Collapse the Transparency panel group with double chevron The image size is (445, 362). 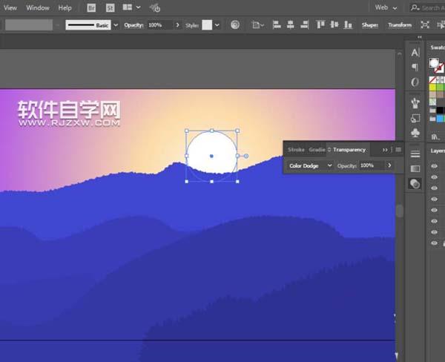pos(385,150)
